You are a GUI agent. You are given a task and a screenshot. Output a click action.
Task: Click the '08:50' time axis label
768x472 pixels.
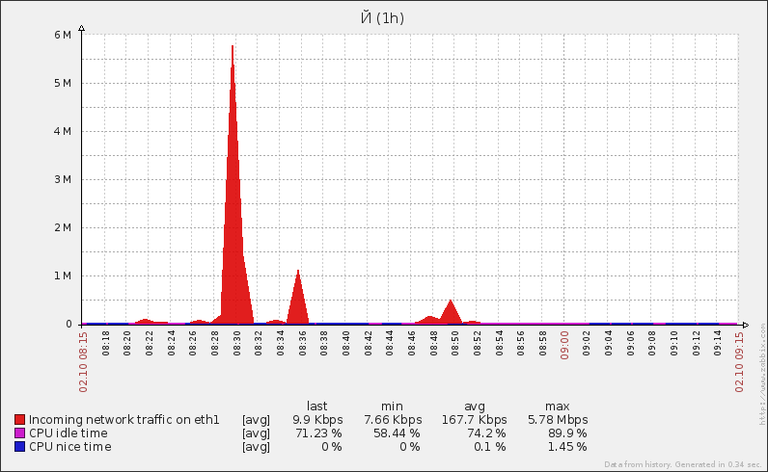click(x=455, y=343)
